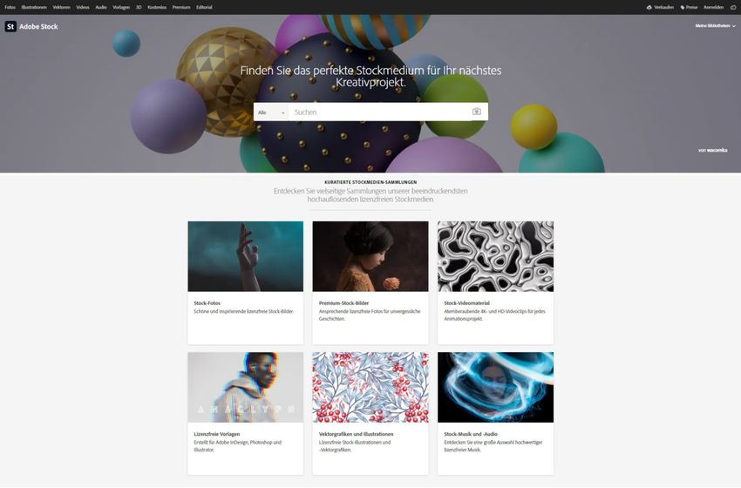Focus the Suchen search field
Image resolution: width=741 pixels, height=488 pixels.
tap(380, 112)
